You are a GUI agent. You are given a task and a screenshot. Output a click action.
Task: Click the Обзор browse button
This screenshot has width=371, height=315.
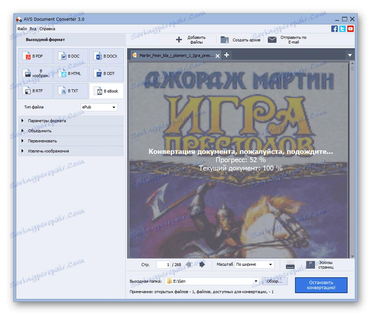(x=274, y=281)
